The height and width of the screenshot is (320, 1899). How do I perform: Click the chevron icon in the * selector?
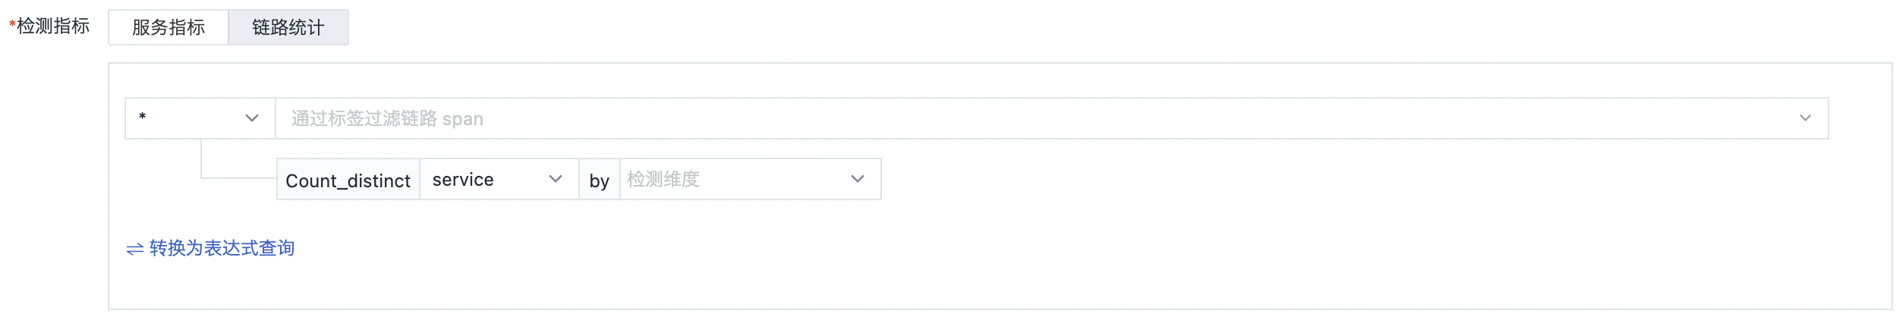click(252, 118)
